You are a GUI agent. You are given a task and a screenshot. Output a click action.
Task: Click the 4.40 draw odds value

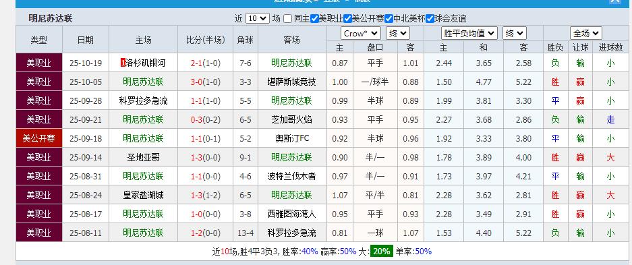[484, 233]
